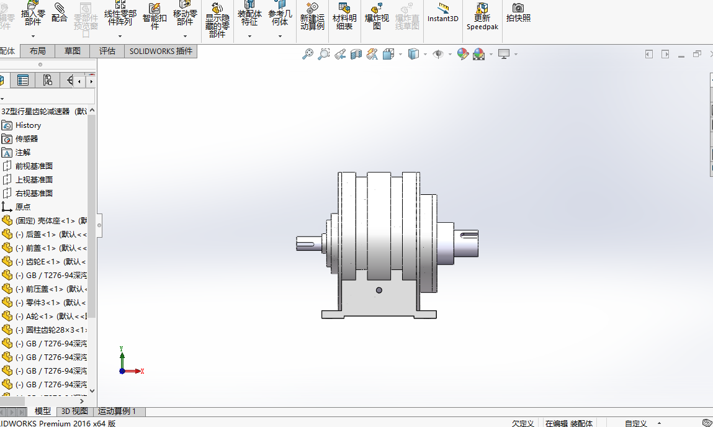Screen dimensions: 713x427
Task: Select the History folder in the tree
Action: pyautogui.click(x=28, y=125)
